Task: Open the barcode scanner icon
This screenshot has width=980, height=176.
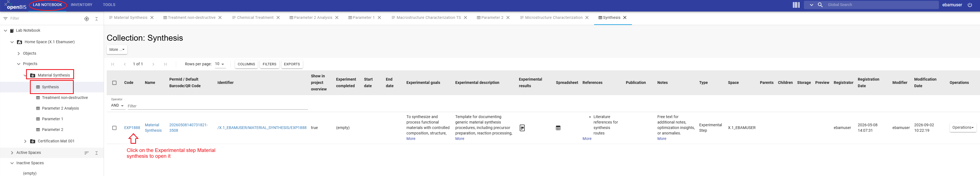Action: click(x=796, y=5)
